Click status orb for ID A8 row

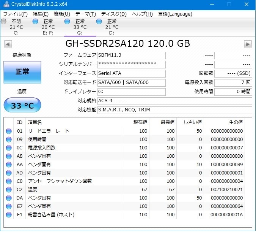click(9, 156)
